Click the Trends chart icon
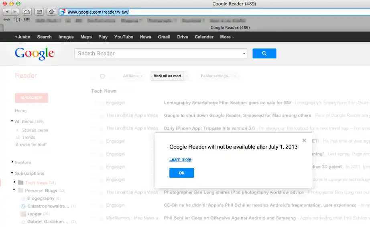The height and width of the screenshot is (227, 370). (18, 137)
